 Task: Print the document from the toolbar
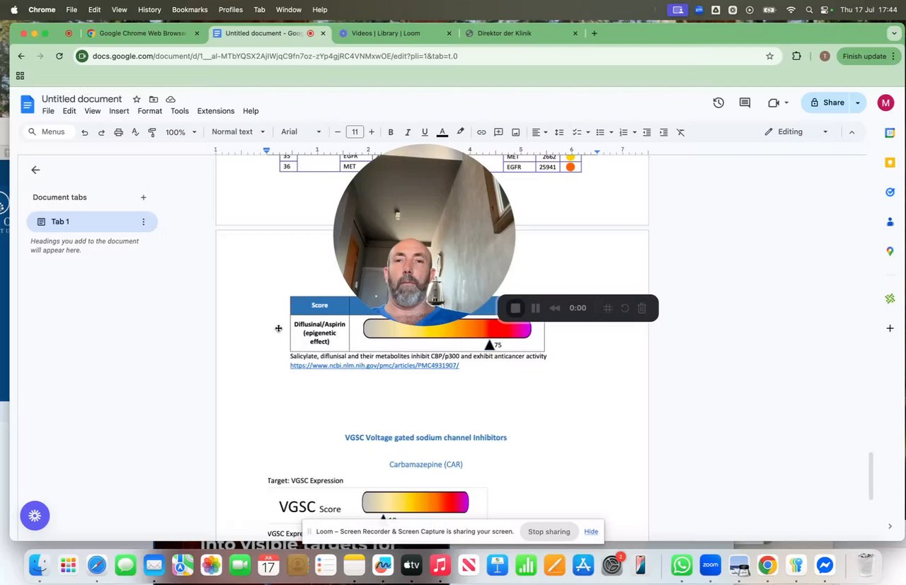tap(118, 132)
